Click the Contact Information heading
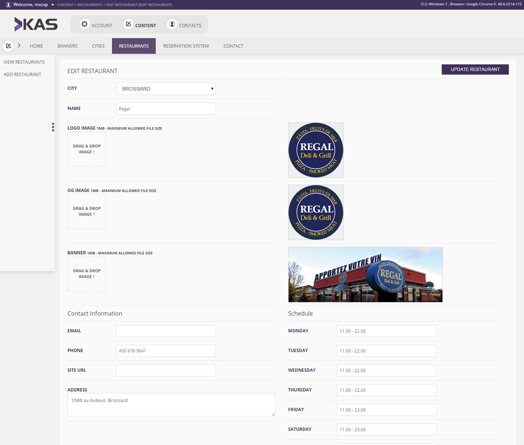The width and height of the screenshot is (524, 445). (95, 313)
